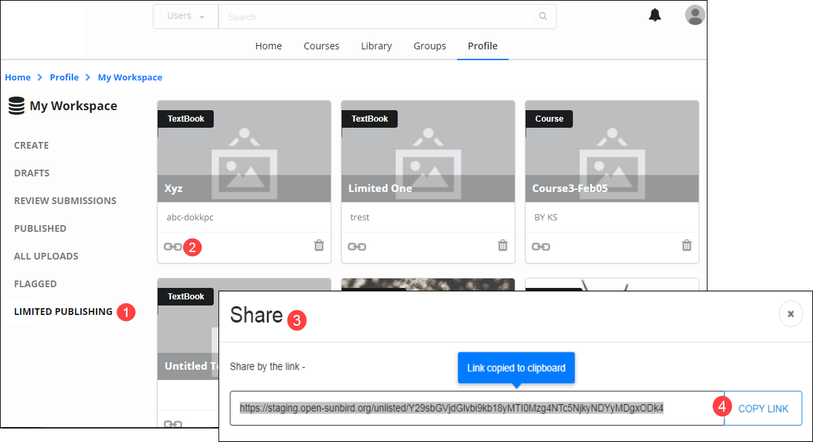This screenshot has width=813, height=442.
Task: Click share link icon on Course3-Feb05 card
Action: (540, 247)
